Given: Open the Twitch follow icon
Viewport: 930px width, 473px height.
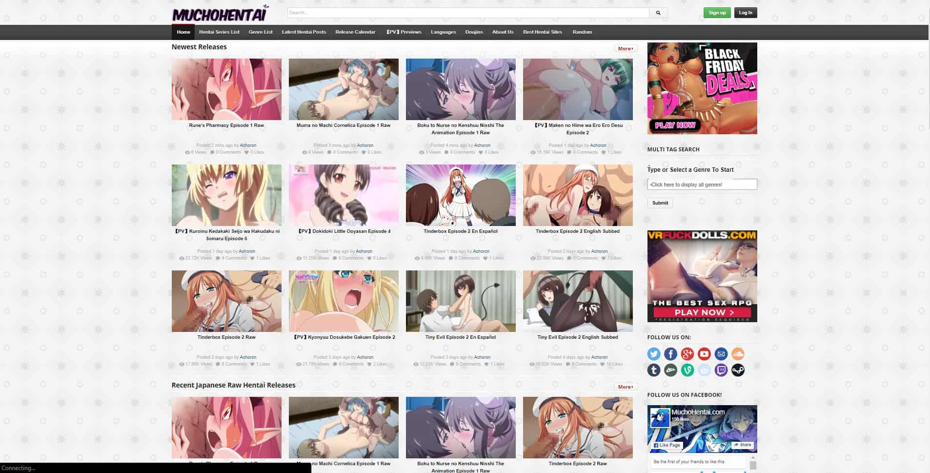Looking at the screenshot, I should (721, 370).
